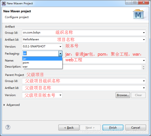Click the help question mark icon

8,127
